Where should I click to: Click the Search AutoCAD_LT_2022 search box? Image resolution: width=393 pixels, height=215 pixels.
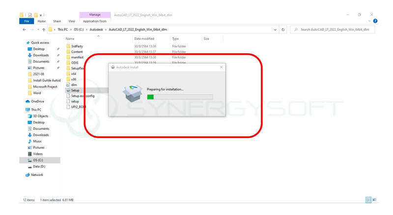334,30
